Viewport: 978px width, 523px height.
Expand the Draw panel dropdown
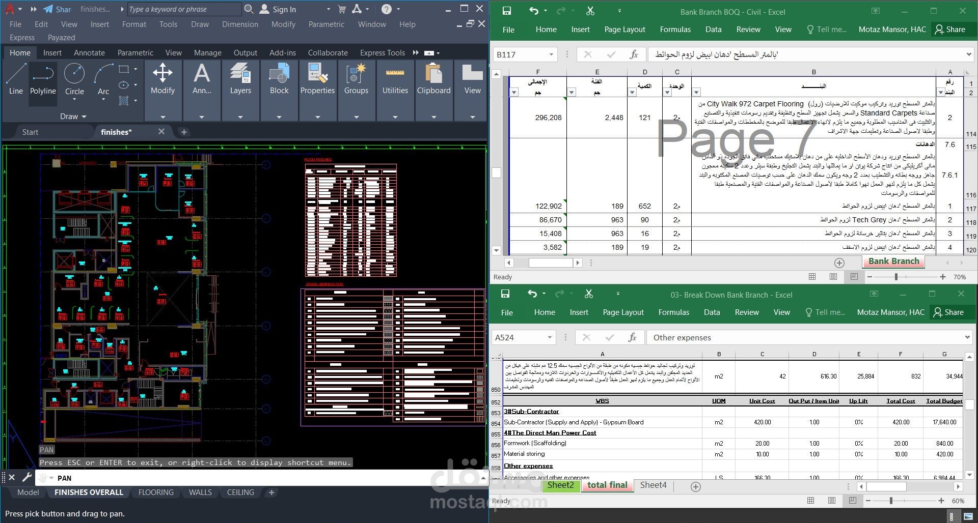coord(73,117)
